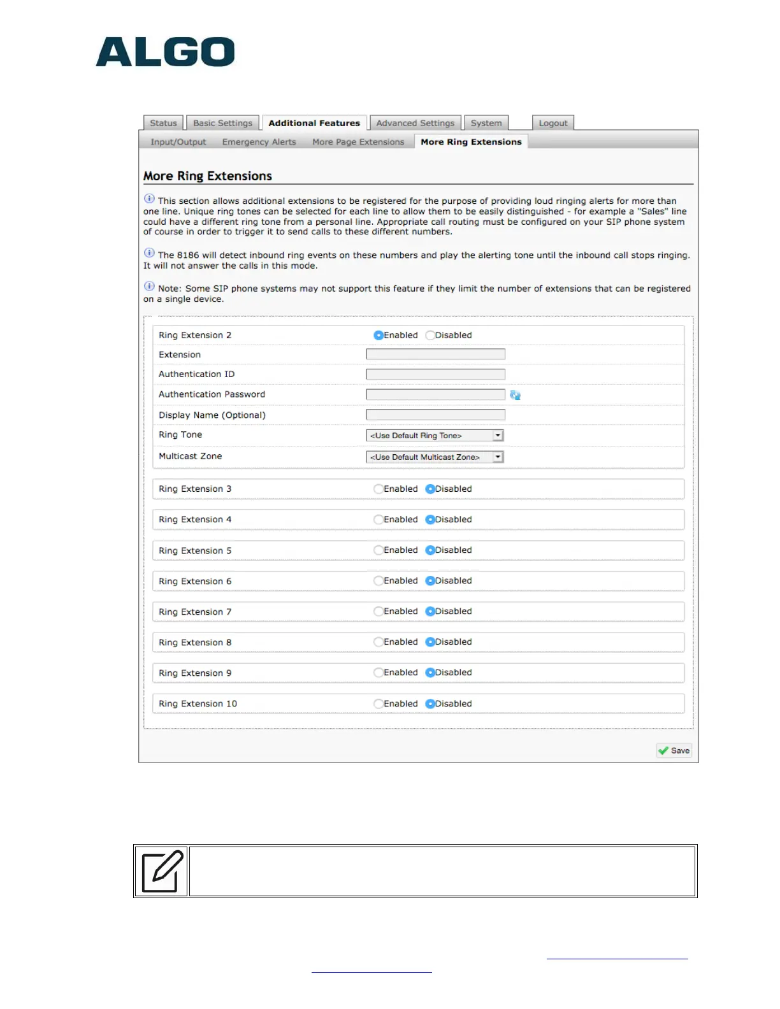
Task: Switch to More Page Extensions sub-tab
Action: click(358, 142)
